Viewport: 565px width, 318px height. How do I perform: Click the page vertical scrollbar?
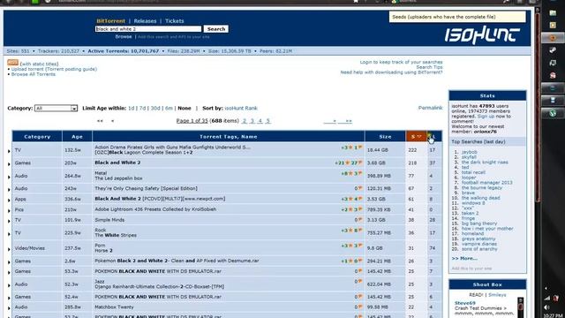coord(538,108)
